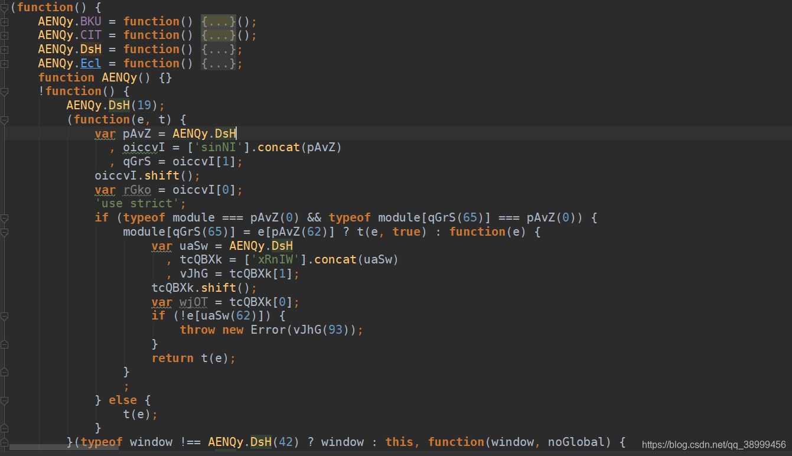The width and height of the screenshot is (792, 456).
Task: Collapse the (function(e, t) { block
Action: pyautogui.click(x=4, y=120)
